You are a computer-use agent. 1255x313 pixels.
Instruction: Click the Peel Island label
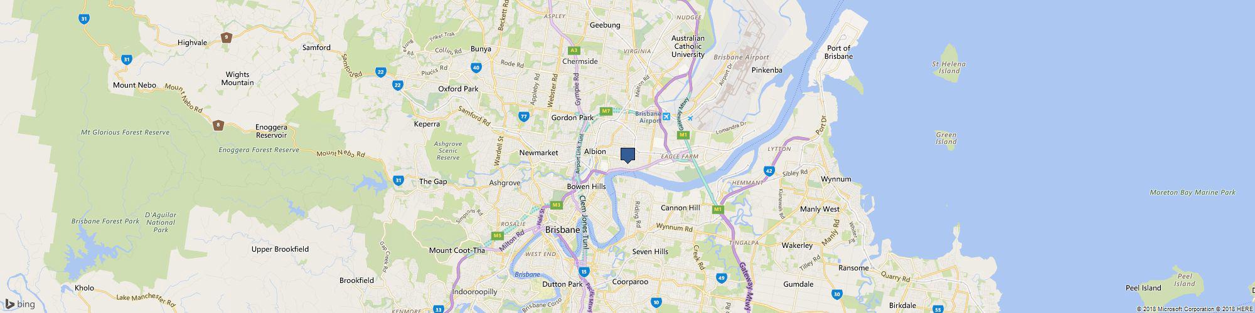[x=1143, y=288]
